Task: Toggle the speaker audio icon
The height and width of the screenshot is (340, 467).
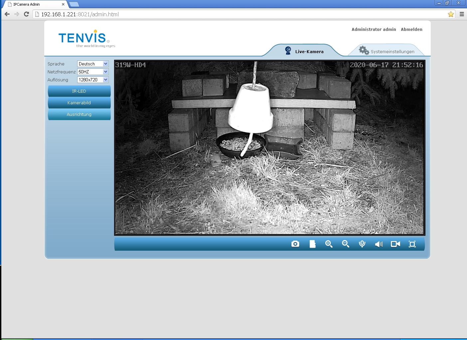Action: pos(379,244)
